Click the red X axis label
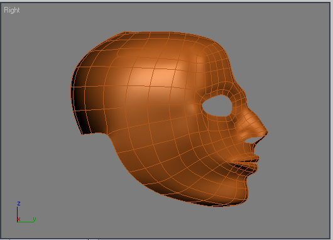Viewport: 333px width, 240px height. tap(19, 219)
